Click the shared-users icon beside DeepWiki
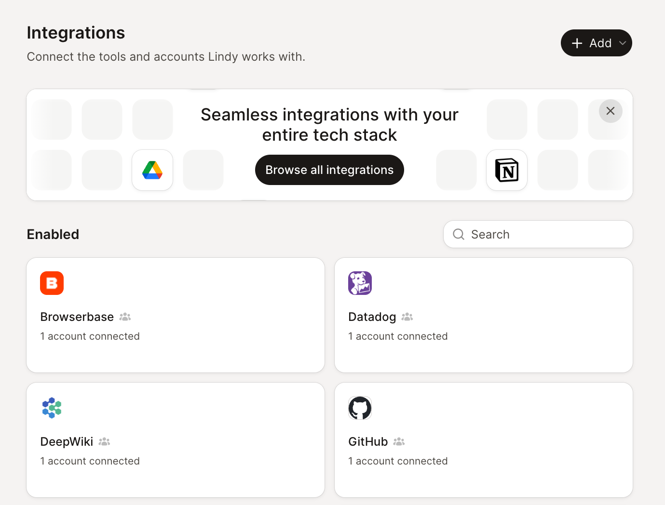 [105, 441]
